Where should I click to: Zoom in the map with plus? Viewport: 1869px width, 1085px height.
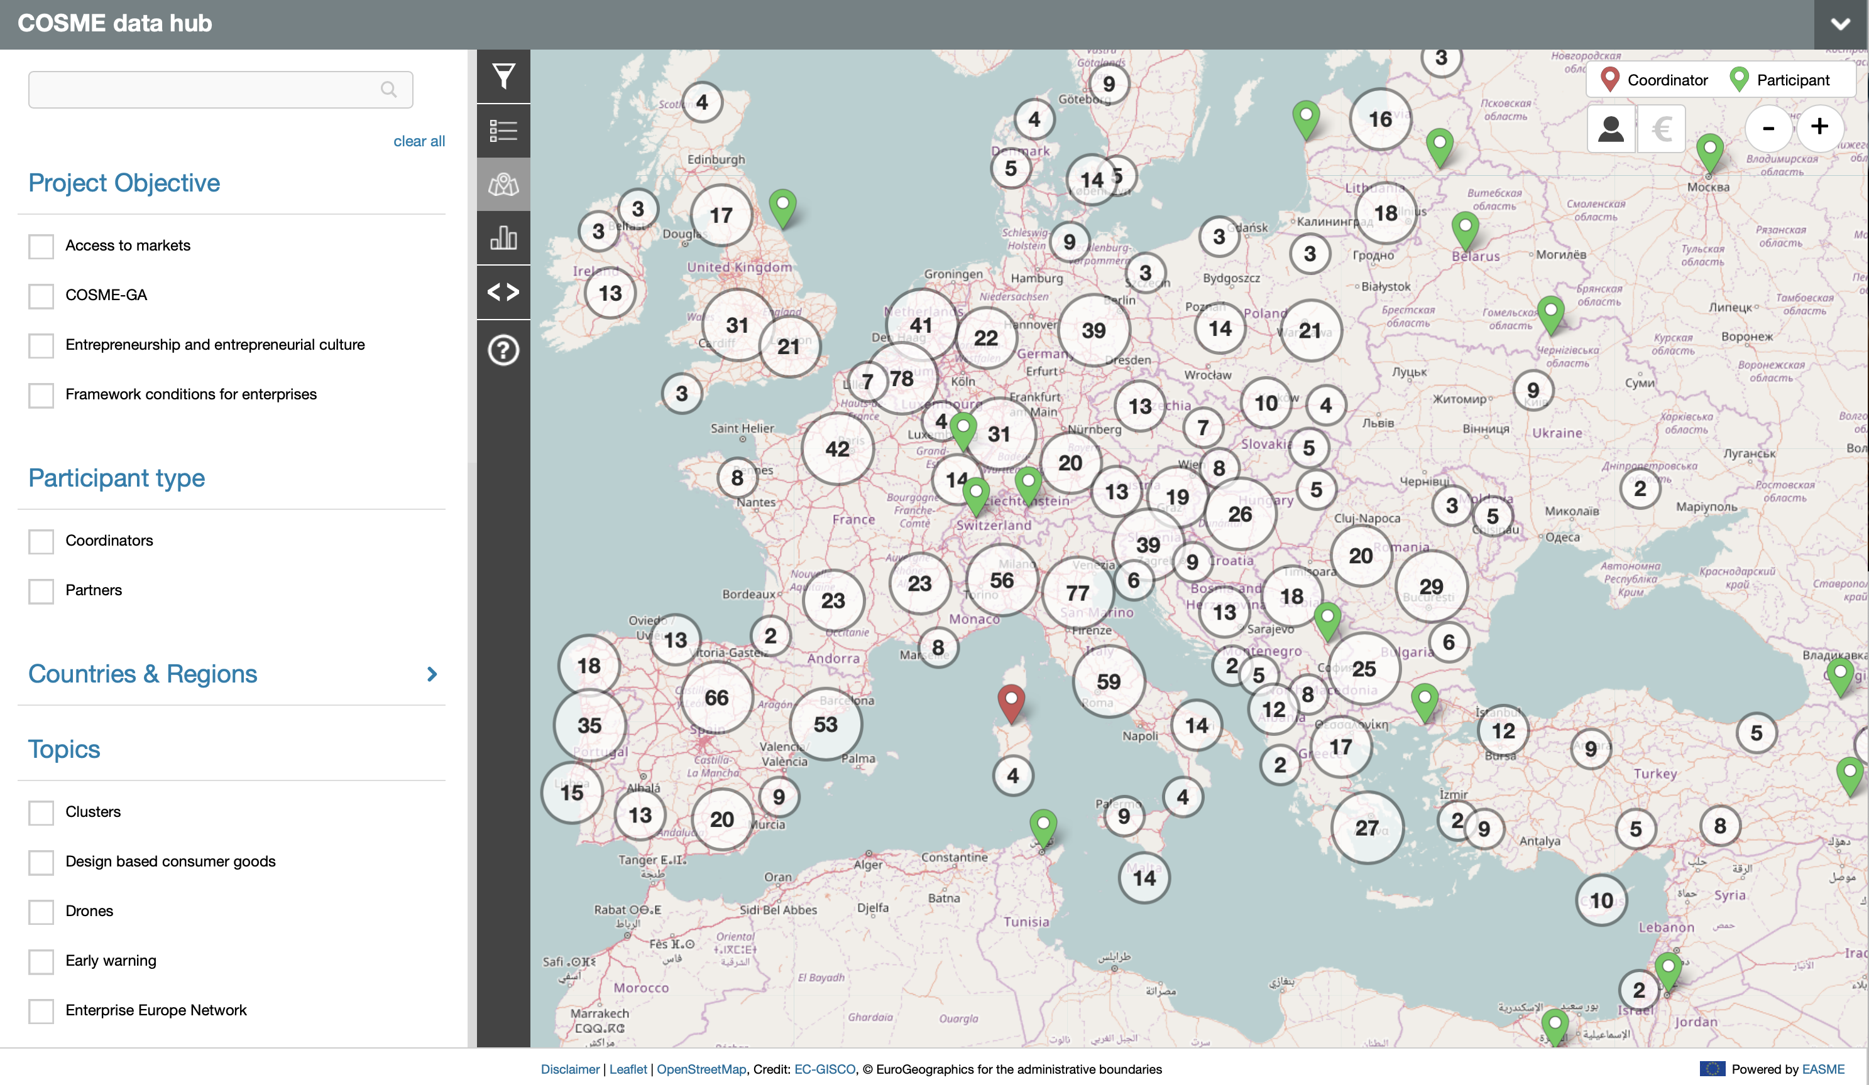[1819, 127]
